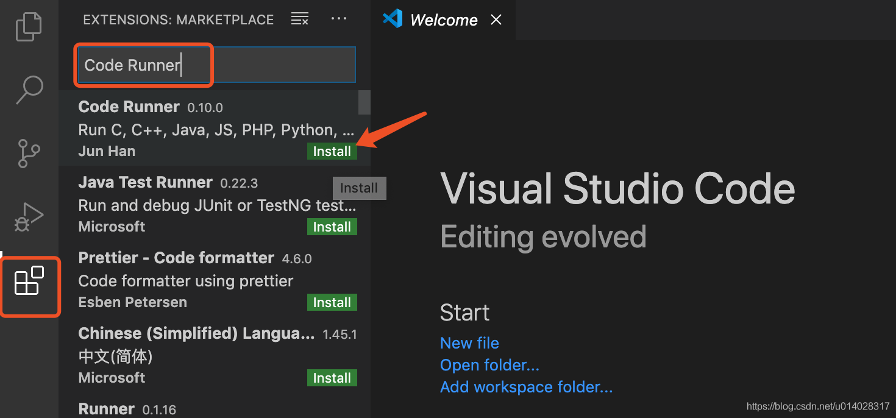Open the Explorer files icon
The width and height of the screenshot is (896, 418).
[x=29, y=27]
